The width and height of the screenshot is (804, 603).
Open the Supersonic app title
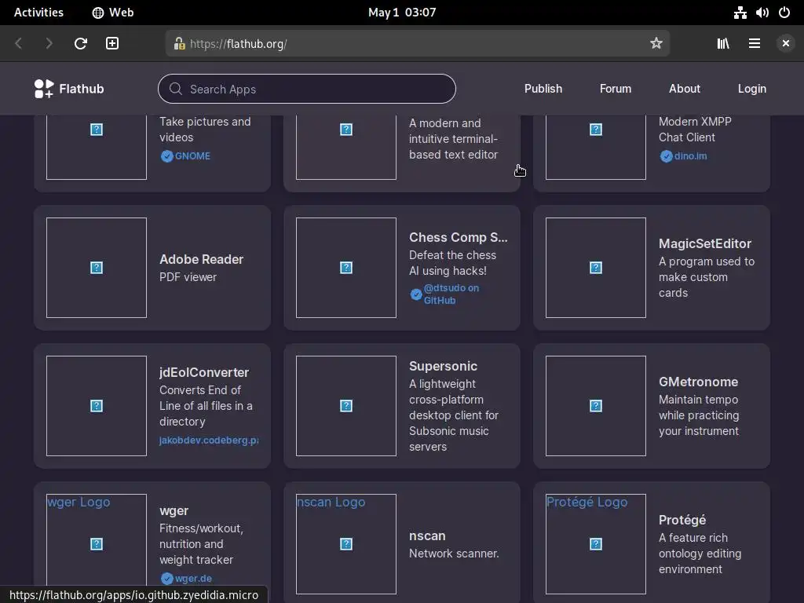coord(443,366)
